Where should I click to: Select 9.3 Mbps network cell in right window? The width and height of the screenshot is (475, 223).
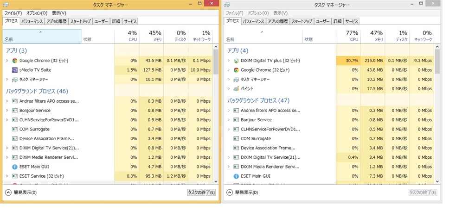tap(422, 61)
